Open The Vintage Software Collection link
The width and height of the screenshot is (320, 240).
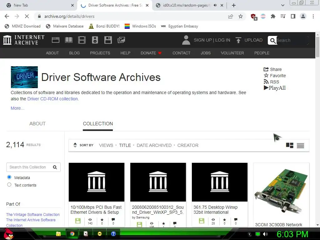pos(33,214)
